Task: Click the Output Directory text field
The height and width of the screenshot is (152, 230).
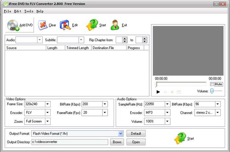Action: click(x=70, y=142)
